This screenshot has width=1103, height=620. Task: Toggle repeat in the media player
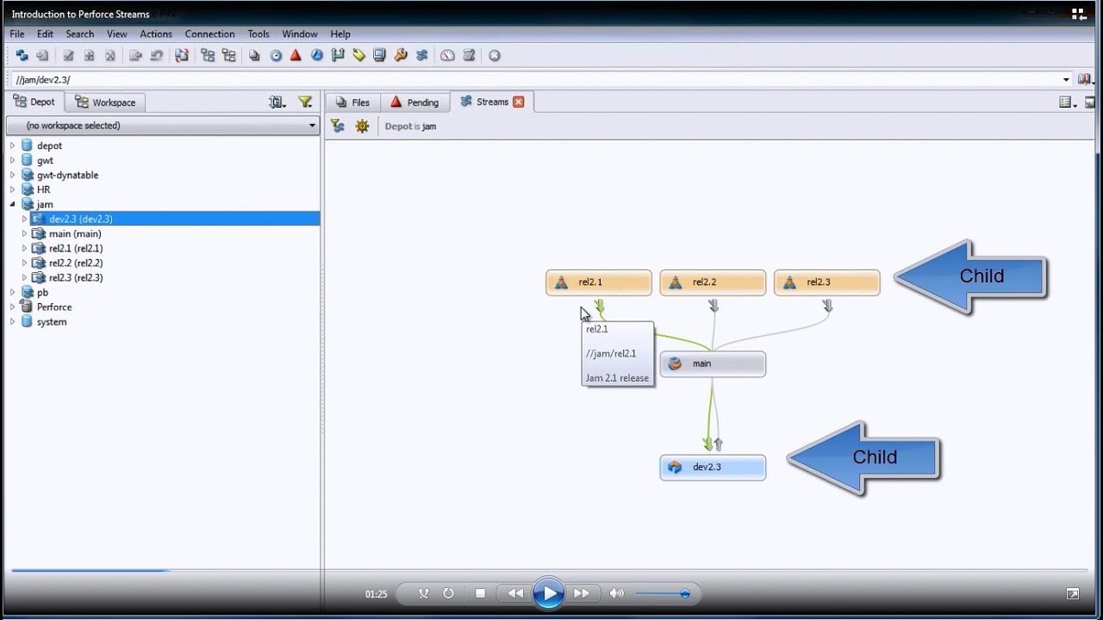tap(448, 593)
